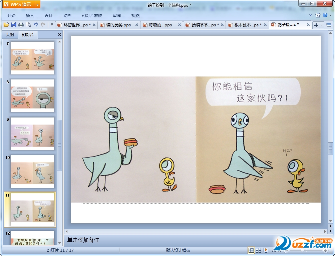This screenshot has height=256, width=335.
Task: Switch to the 大纲 outline pane tab
Action: (10, 35)
